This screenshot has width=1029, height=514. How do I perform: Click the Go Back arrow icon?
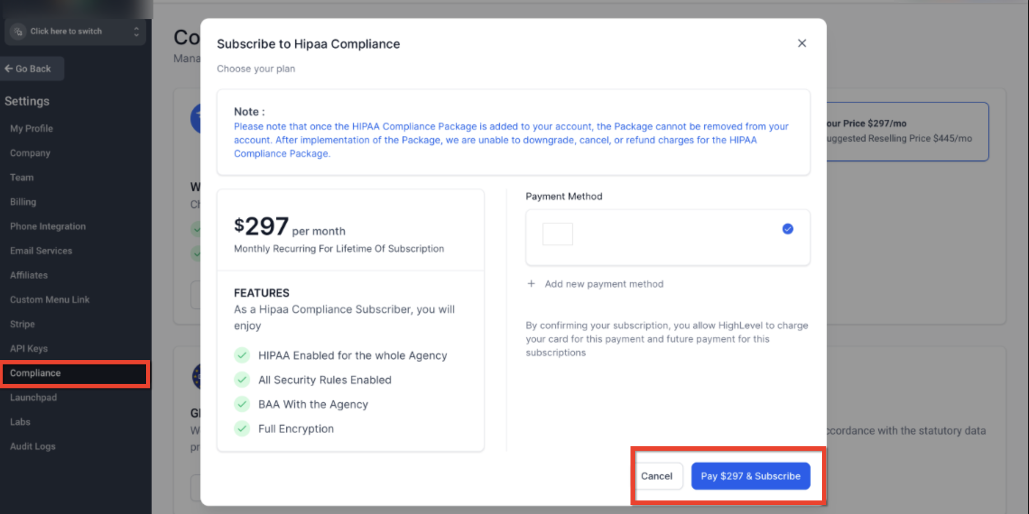pos(9,69)
